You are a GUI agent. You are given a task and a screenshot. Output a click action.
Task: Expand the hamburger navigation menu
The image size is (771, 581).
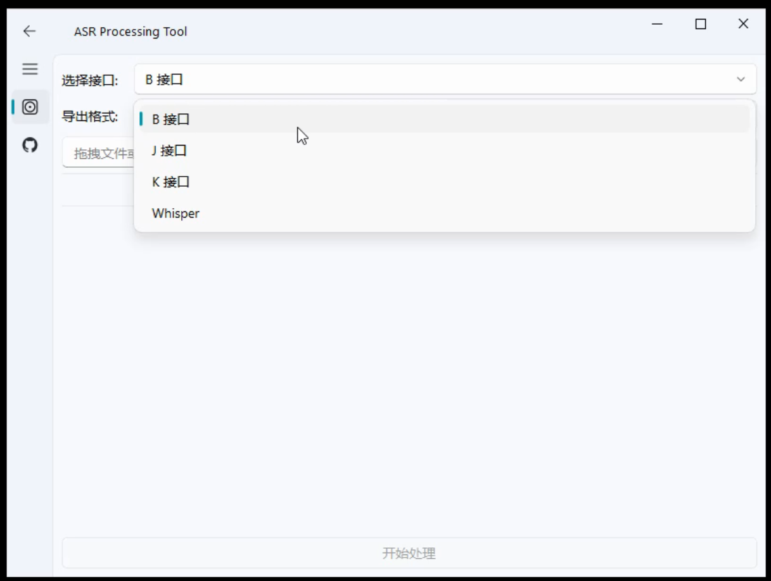click(30, 69)
